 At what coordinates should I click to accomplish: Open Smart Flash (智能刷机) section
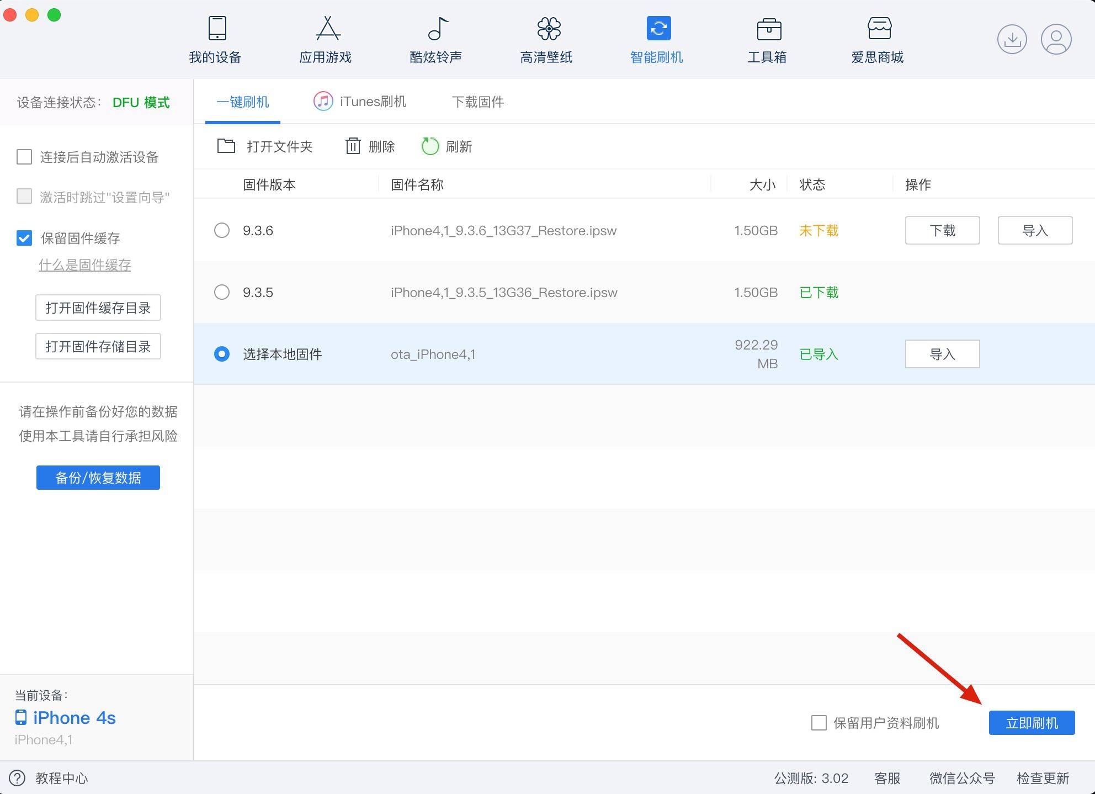coord(657,40)
